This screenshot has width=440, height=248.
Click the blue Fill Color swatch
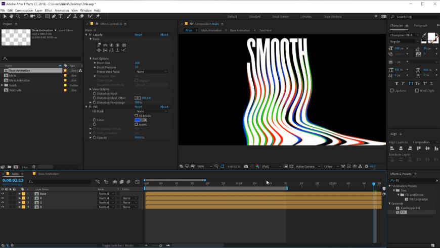[138, 120]
